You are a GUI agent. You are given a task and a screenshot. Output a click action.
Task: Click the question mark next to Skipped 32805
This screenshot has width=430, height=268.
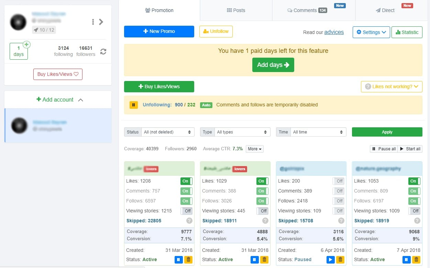[x=189, y=221]
